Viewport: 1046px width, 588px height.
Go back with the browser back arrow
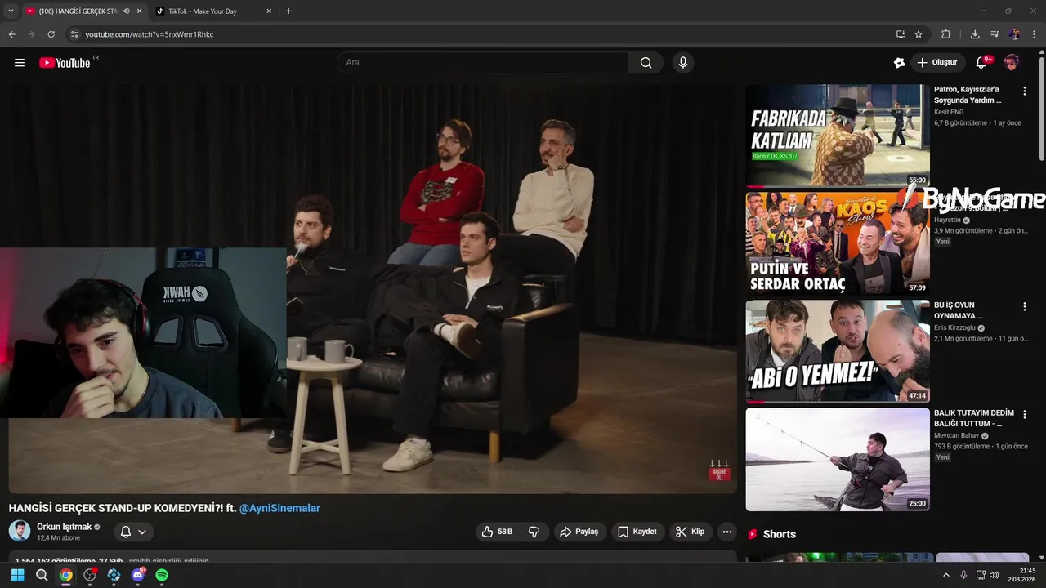(x=12, y=34)
